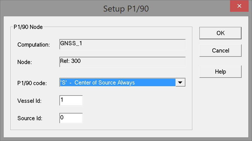Click the P1/90 Node group box caption

[28, 27]
